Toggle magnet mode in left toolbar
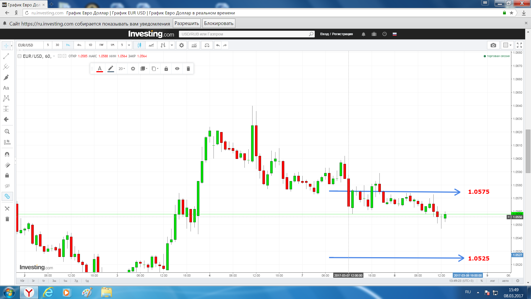The height and width of the screenshot is (299, 531). (x=7, y=154)
